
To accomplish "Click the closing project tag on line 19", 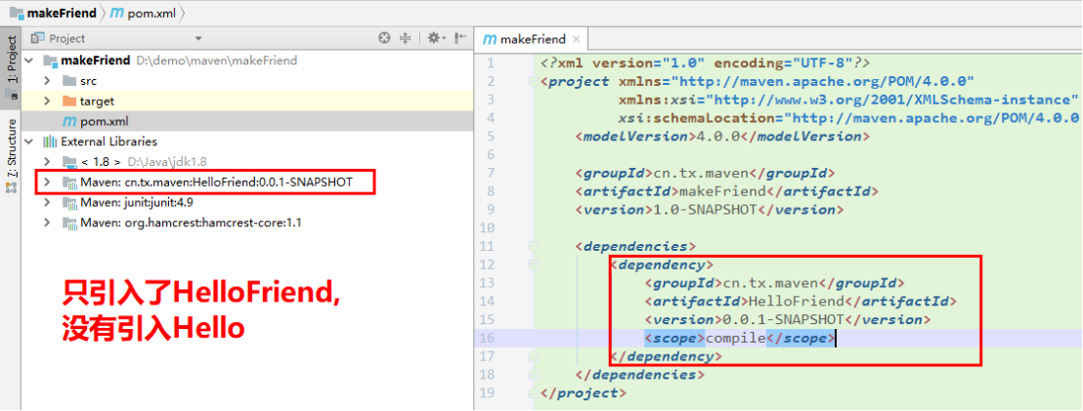I will [584, 393].
